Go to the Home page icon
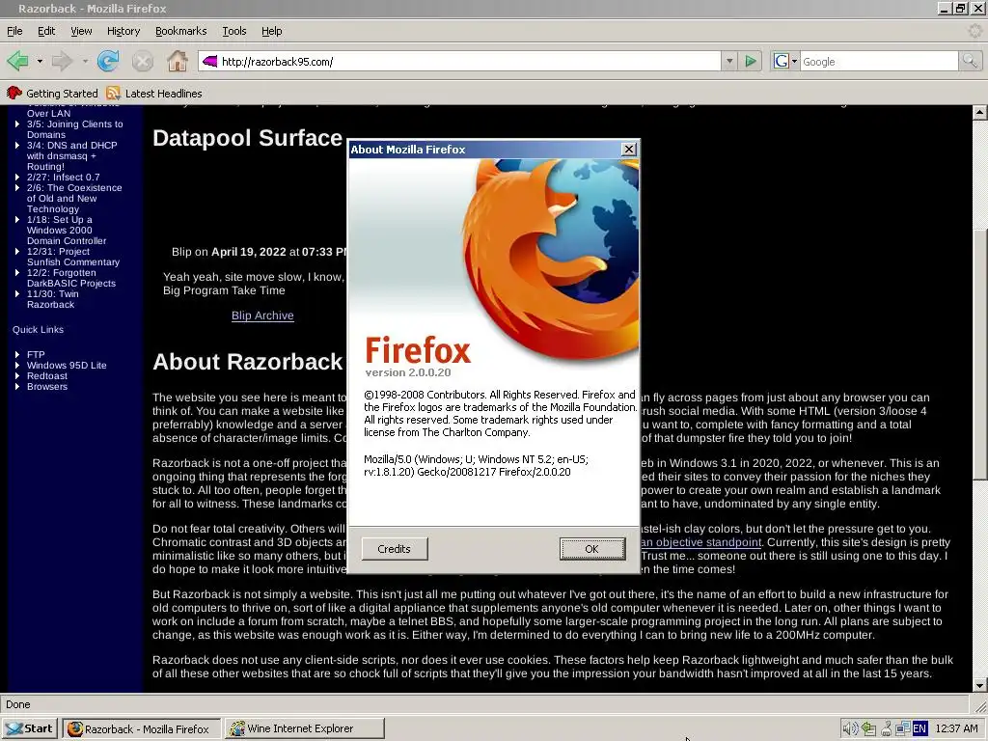The image size is (988, 741). 178,61
